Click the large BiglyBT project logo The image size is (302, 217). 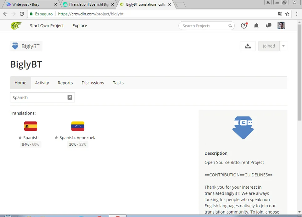click(243, 127)
